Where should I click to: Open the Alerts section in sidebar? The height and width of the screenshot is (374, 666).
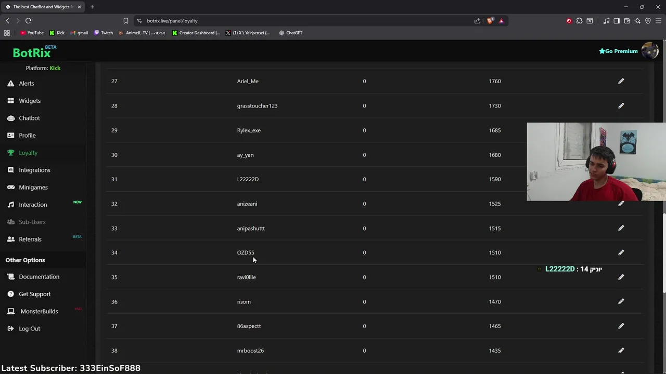pos(27,84)
